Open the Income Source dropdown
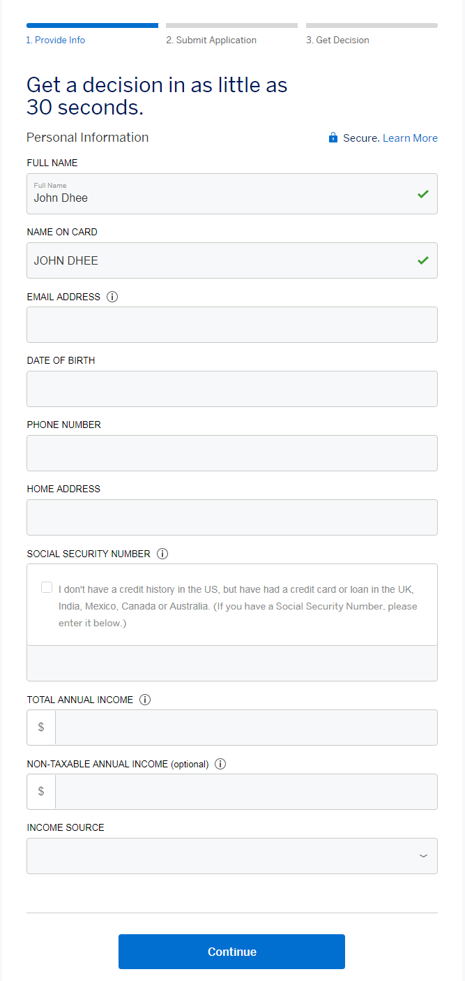The image size is (465, 981). [232, 856]
